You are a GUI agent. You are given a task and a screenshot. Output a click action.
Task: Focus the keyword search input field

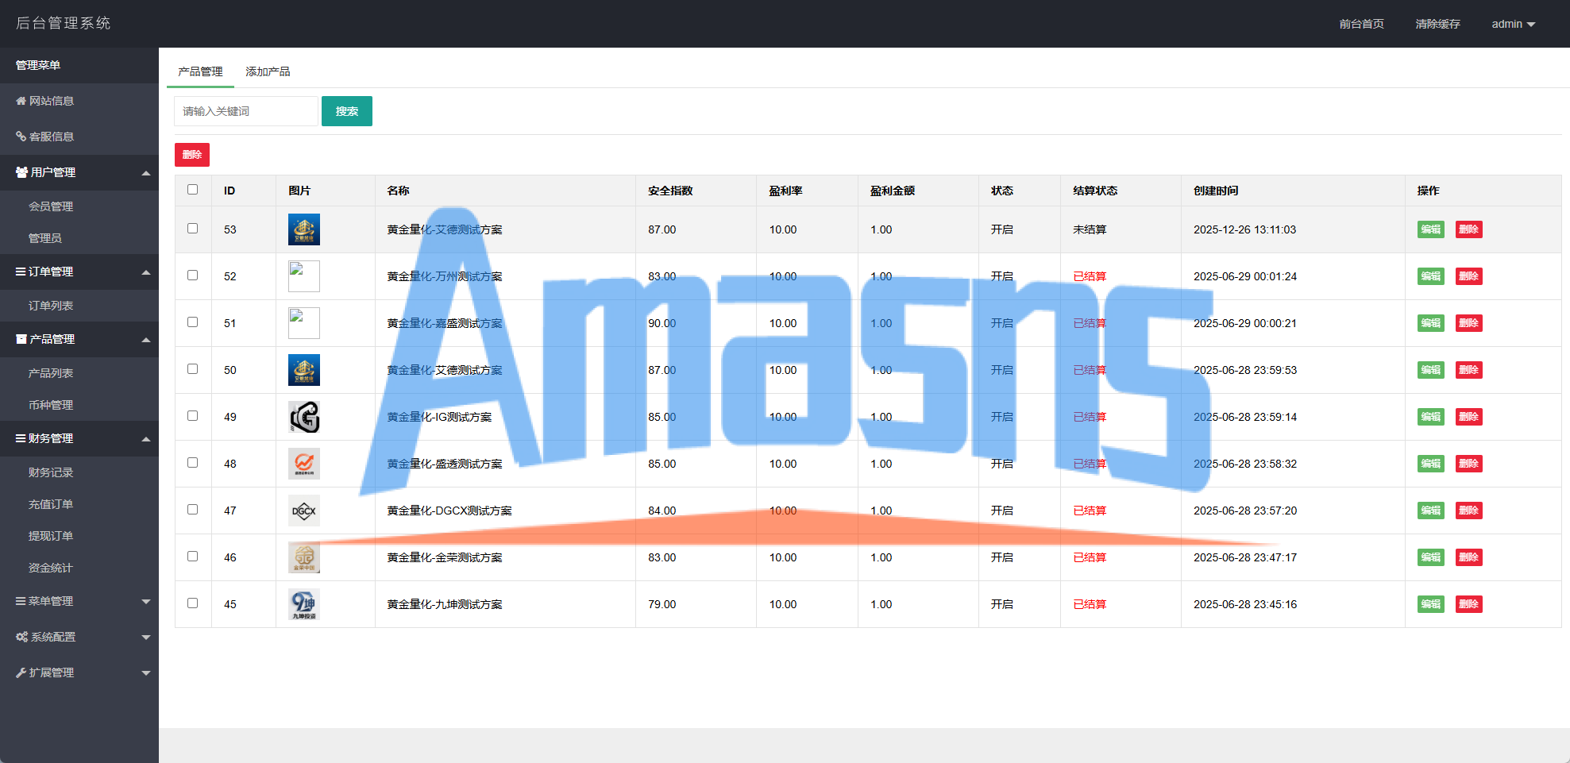246,111
